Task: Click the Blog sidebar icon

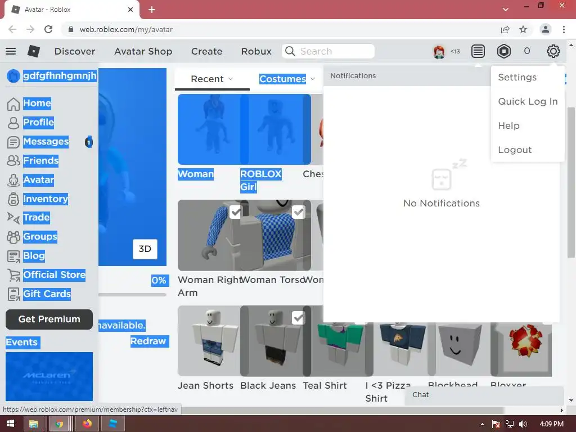Action: tap(13, 256)
